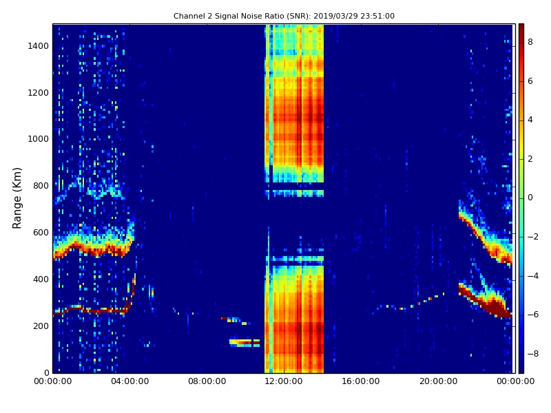This screenshot has height=413, width=551.
Task: Click the colorbar value −8 label
Action: pos(533,354)
